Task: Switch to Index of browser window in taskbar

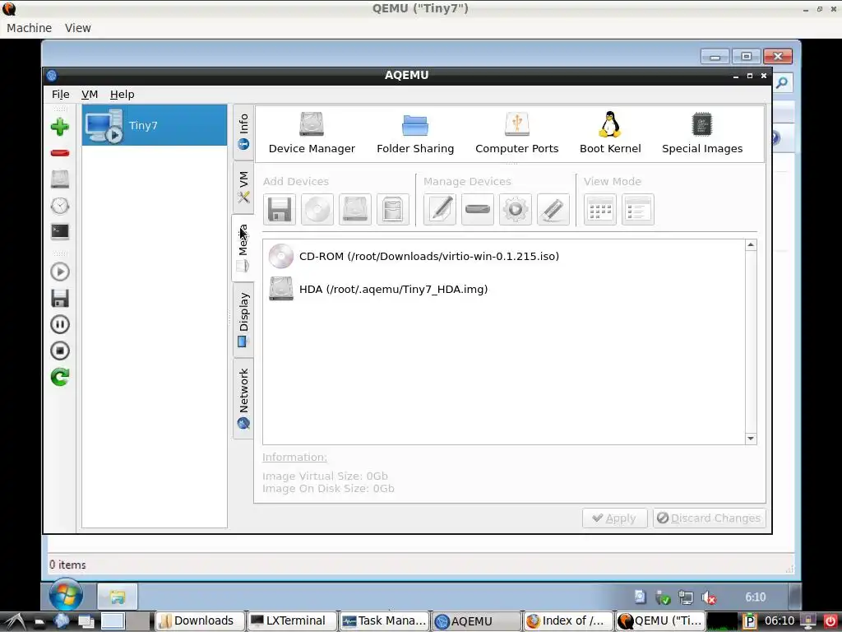Action: tap(568, 620)
